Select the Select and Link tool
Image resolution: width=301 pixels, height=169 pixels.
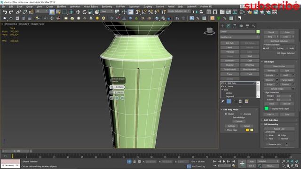(x=18, y=12)
